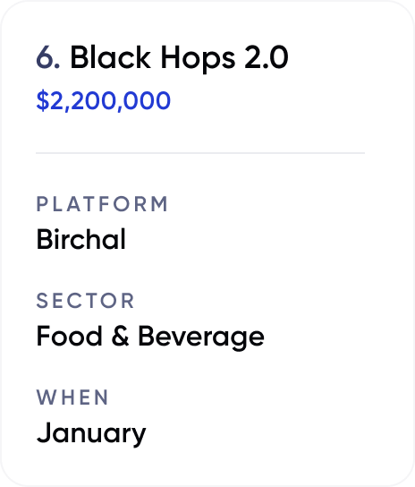415x487 pixels.
Task: Select the $2,200,000 raised amount
Action: coord(104,100)
